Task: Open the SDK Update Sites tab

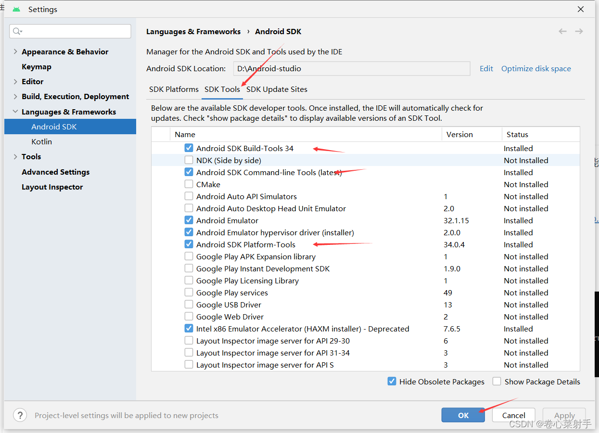Action: click(x=277, y=89)
